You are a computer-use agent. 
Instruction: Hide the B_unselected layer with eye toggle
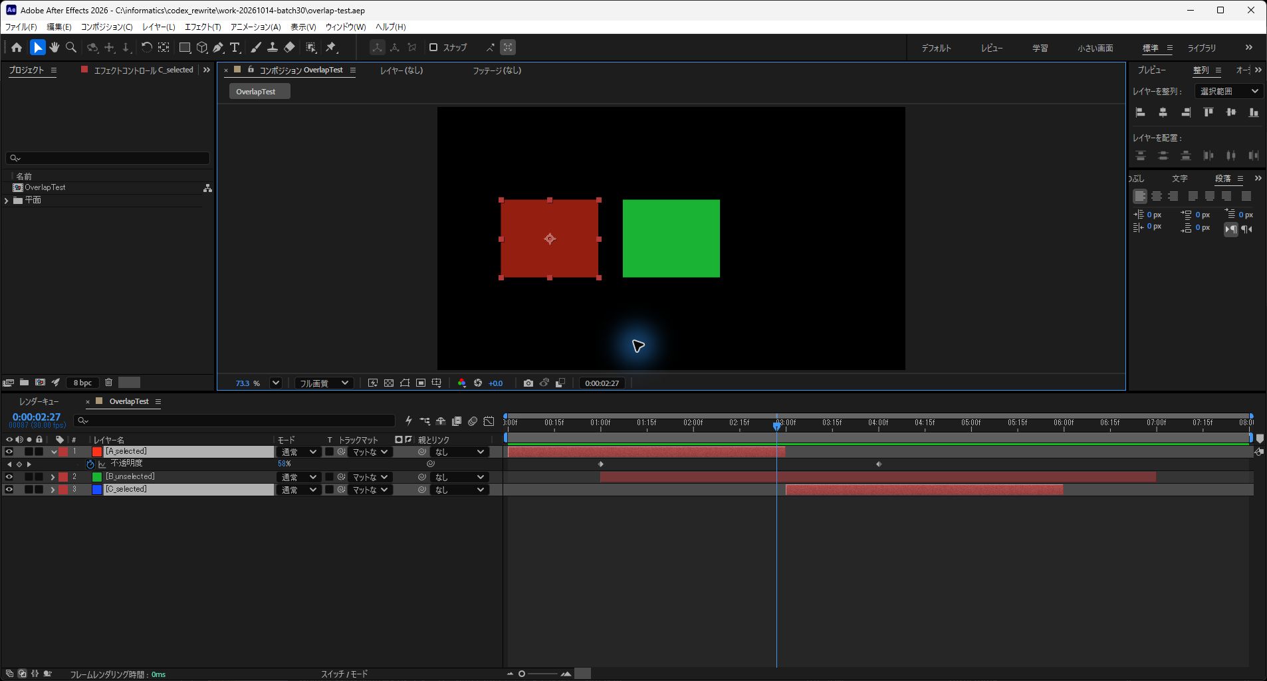(x=9, y=476)
